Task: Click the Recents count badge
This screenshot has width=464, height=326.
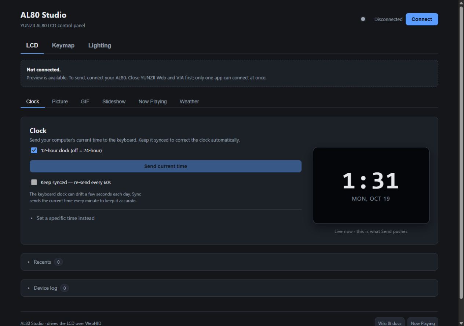Action: [x=58, y=262]
